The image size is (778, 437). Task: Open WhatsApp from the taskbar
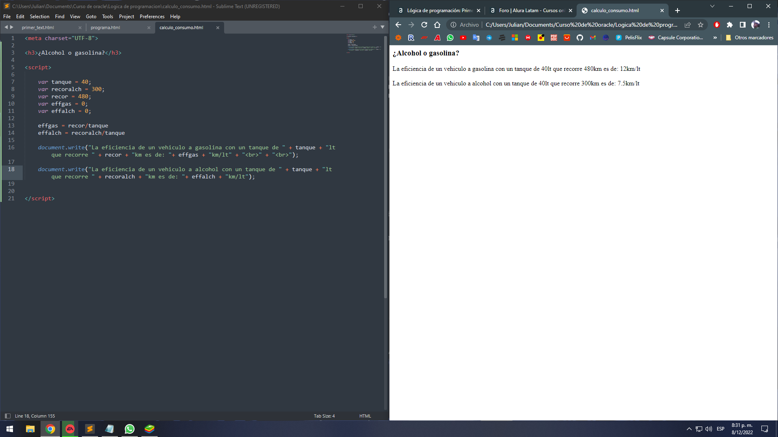pyautogui.click(x=130, y=429)
